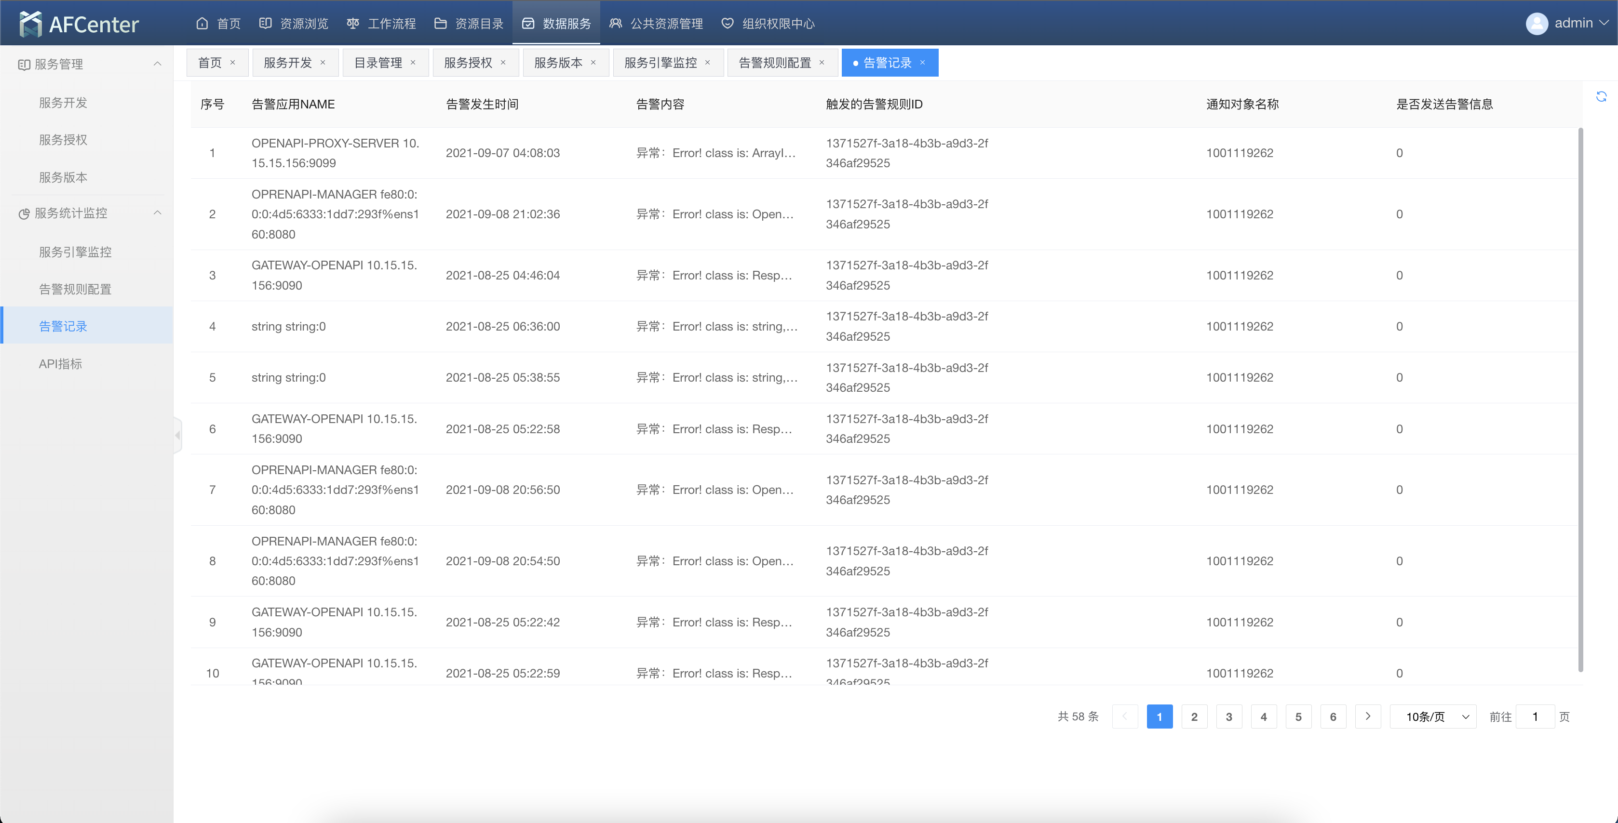Open 组织权限中心 in top navigation
The image size is (1618, 823).
coord(768,23)
